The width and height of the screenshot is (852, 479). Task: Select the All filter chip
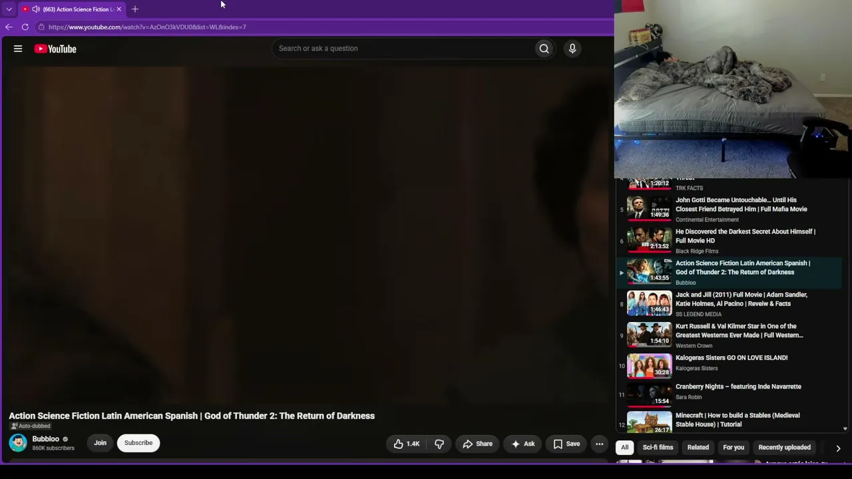coord(624,448)
